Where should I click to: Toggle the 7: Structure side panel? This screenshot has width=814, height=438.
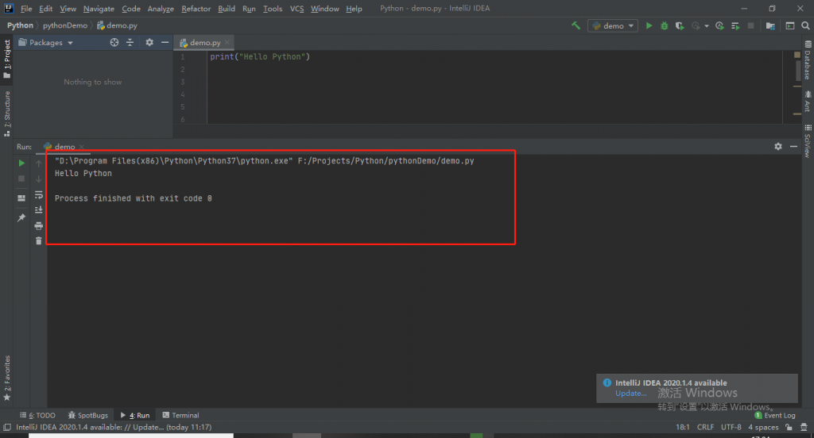coord(6,113)
